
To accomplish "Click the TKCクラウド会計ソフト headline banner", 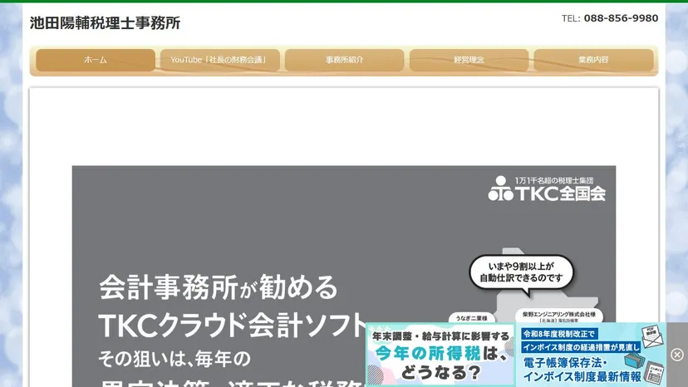I will click(233, 326).
